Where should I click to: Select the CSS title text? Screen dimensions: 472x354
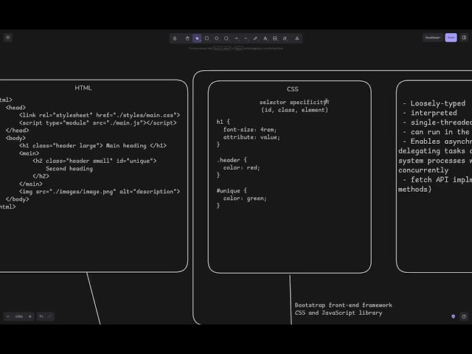[x=293, y=89]
